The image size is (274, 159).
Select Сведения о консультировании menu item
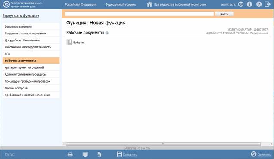point(31,33)
